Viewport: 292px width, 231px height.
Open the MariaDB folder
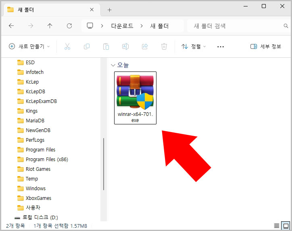(31, 121)
